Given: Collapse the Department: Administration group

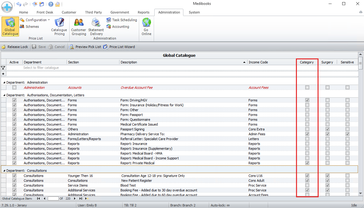Looking at the screenshot, I should [4, 82].
